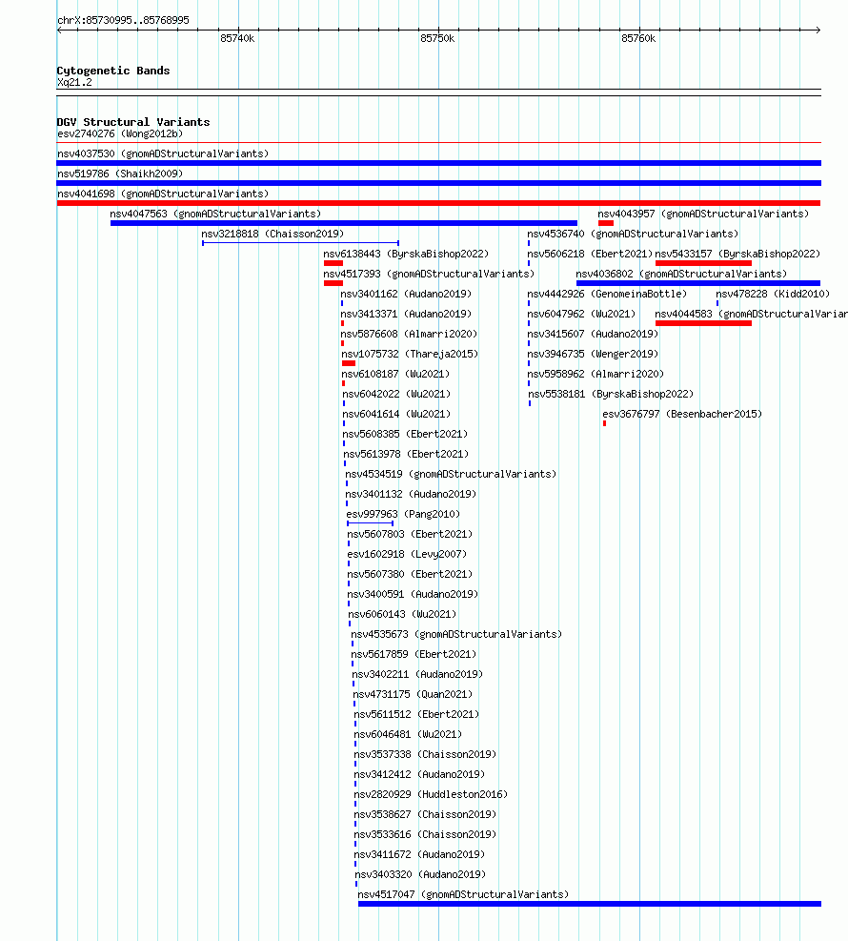This screenshot has width=848, height=941.
Task: Select nsv4517047 gnomAD variant label
Action: (463, 894)
